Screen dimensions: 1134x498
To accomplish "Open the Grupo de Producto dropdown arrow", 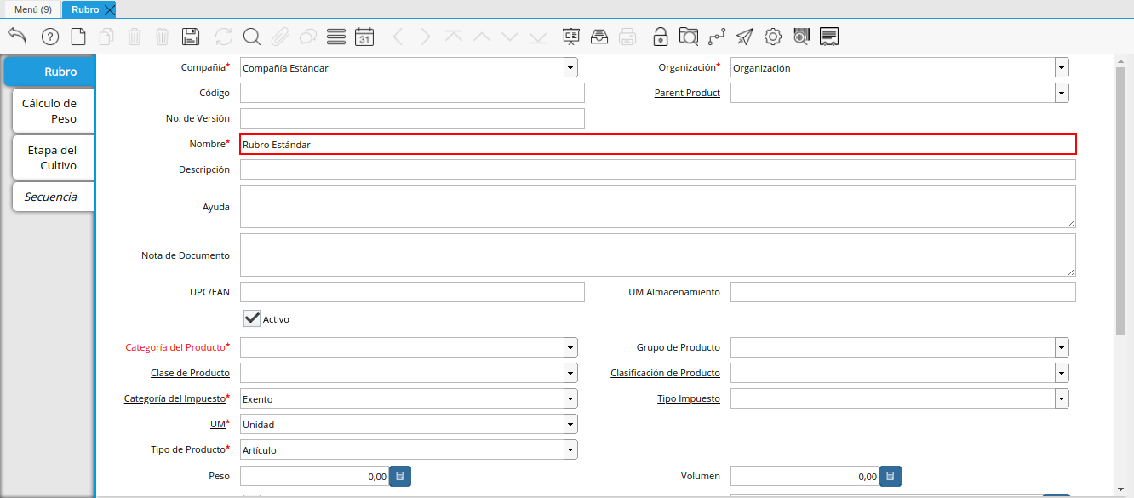I will pos(1062,347).
